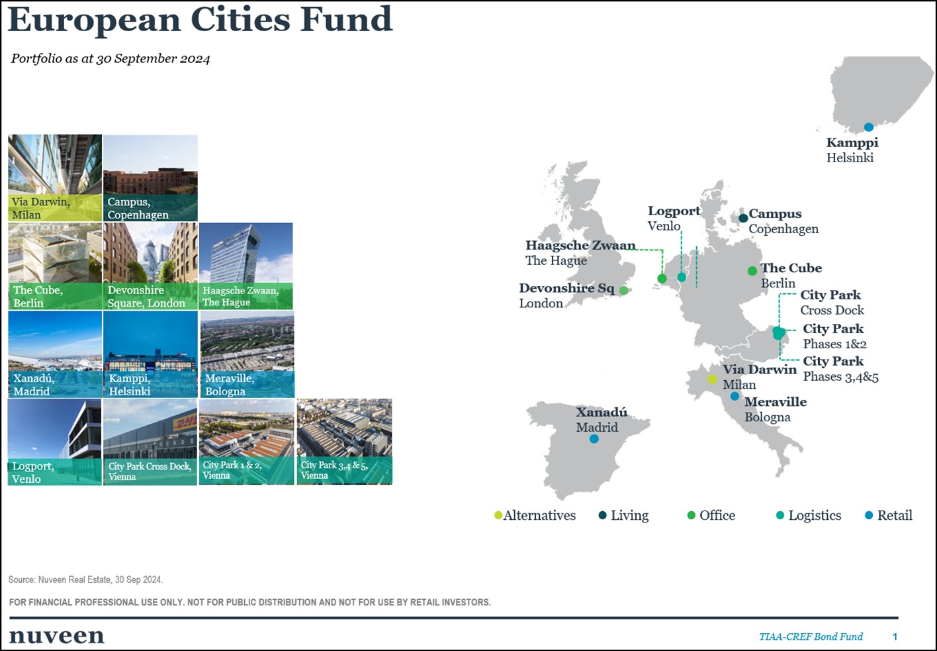Click the "TIAA-CREF Bond Fund" footer text
The height and width of the screenshot is (651, 937).
pyautogui.click(x=811, y=636)
